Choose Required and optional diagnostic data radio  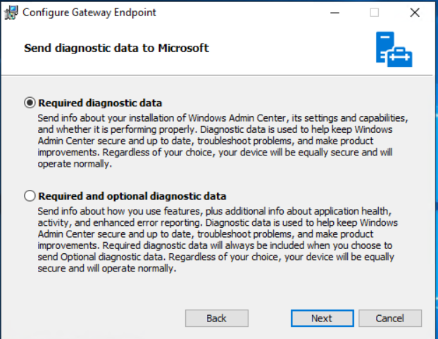pos(30,196)
